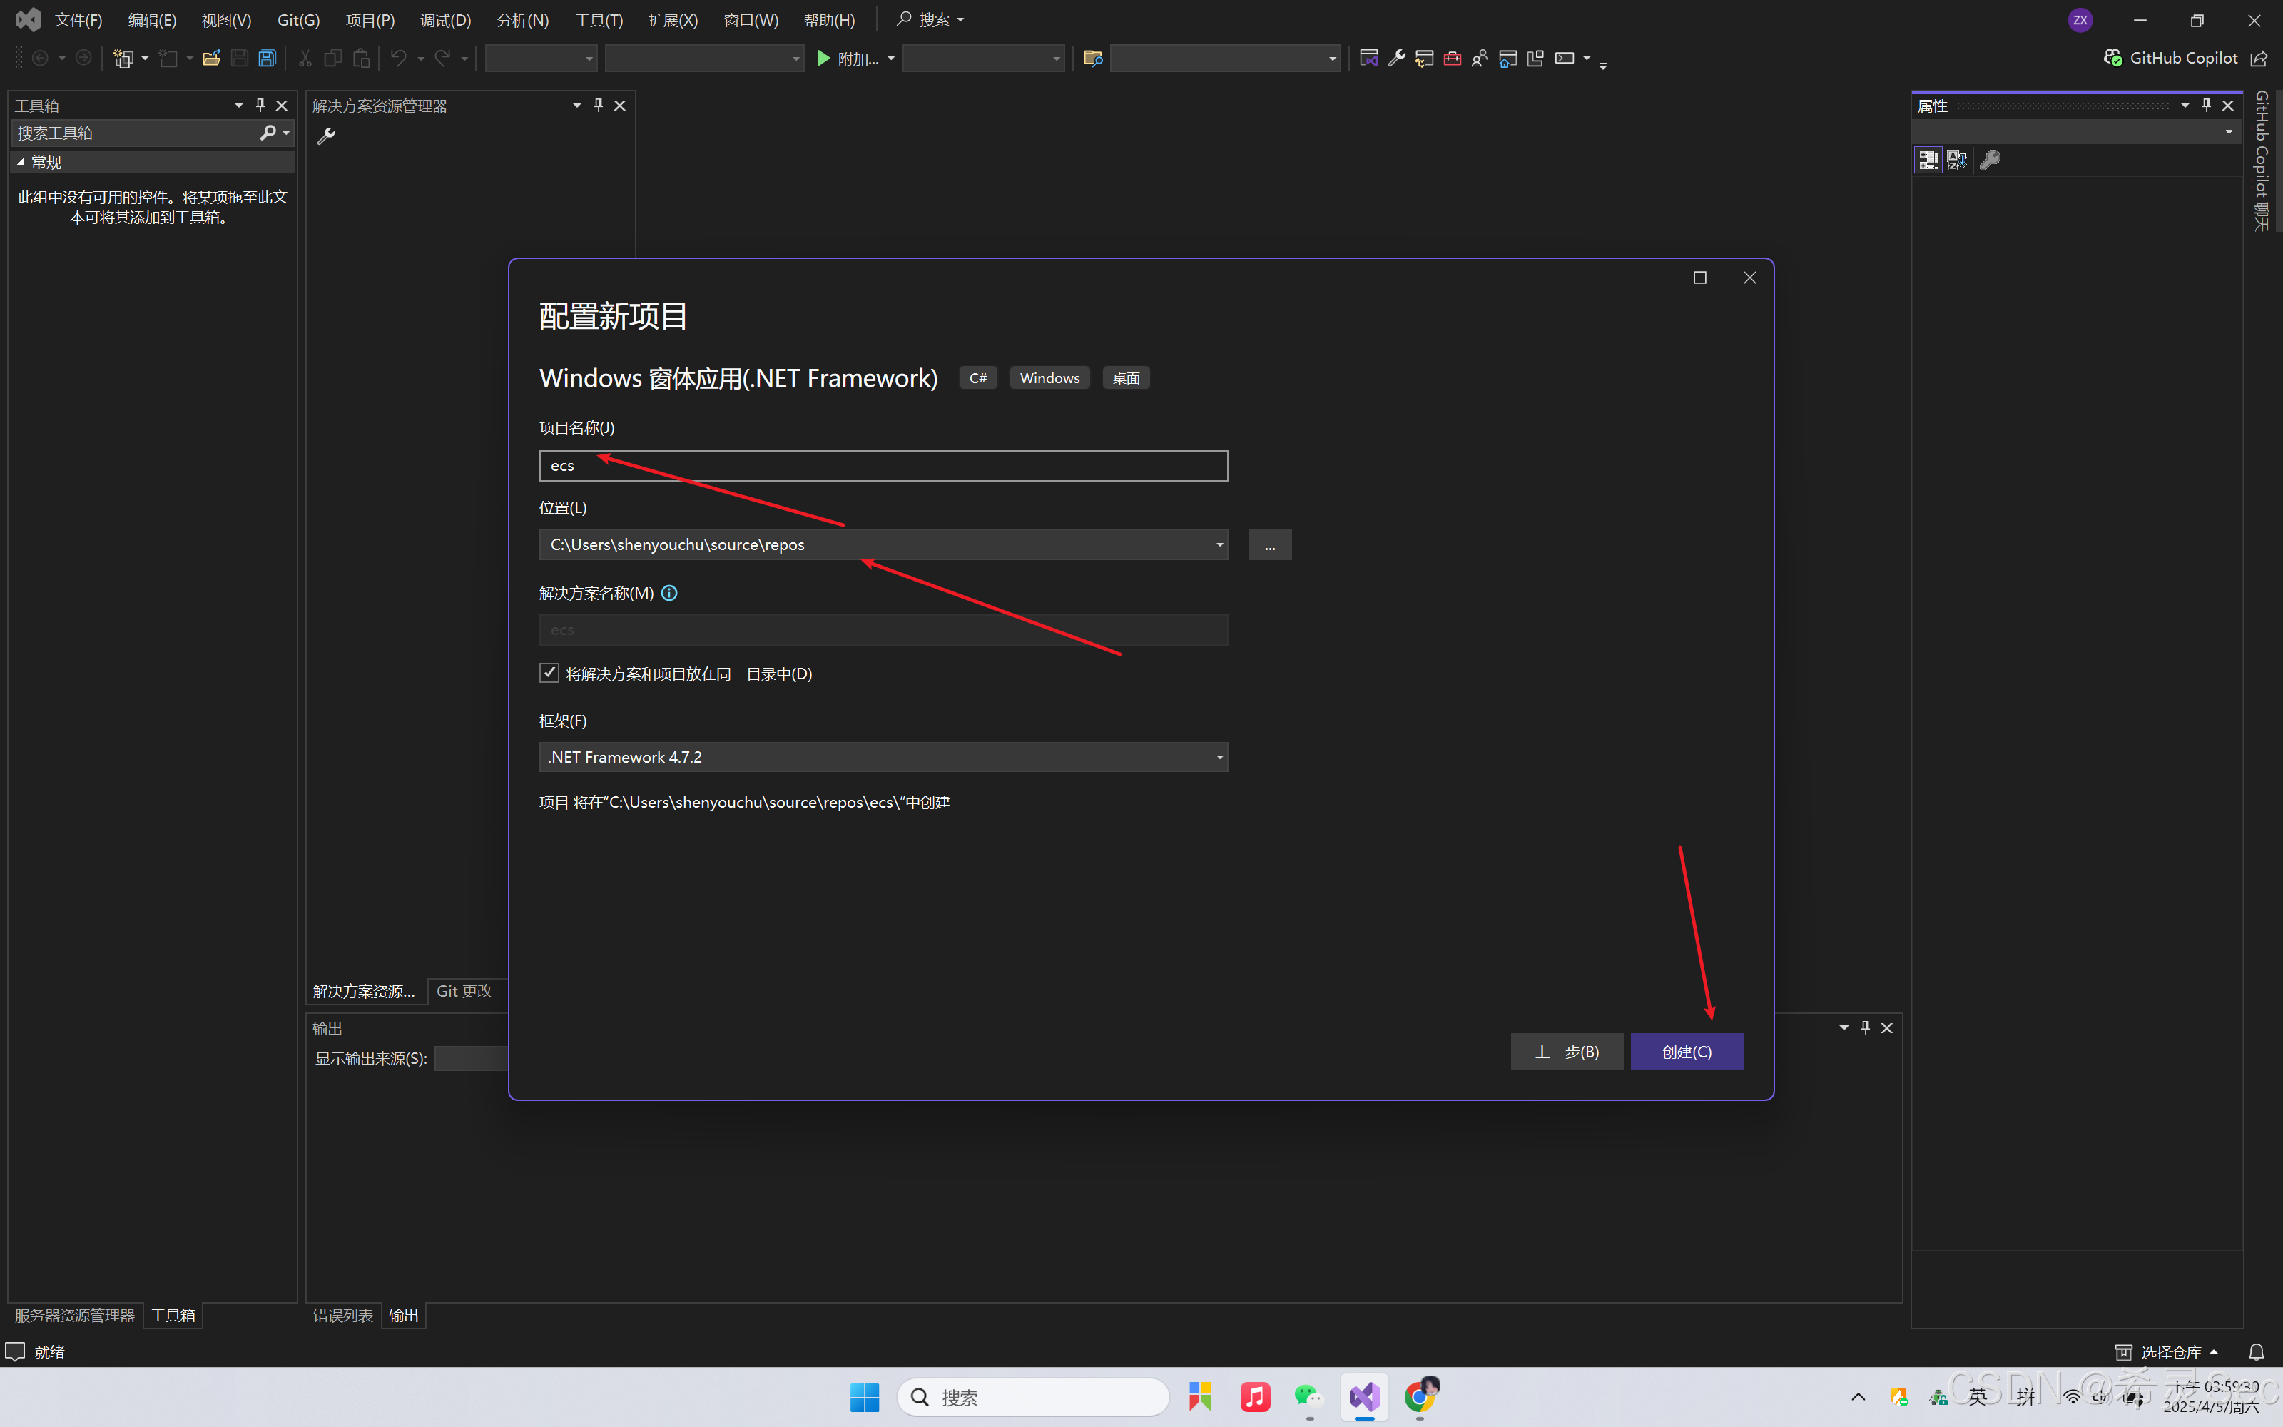Image resolution: width=2283 pixels, height=1427 pixels.
Task: Click the solution name info icon
Action: tap(669, 593)
